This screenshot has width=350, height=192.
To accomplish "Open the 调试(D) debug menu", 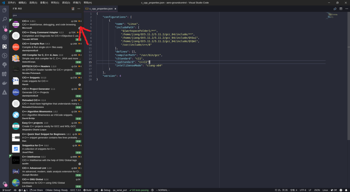I will (66, 3).
